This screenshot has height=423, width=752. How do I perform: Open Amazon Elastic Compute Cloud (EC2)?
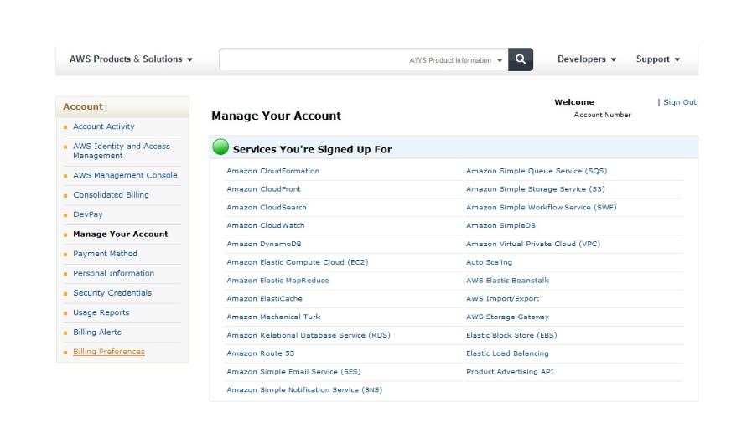coord(298,262)
